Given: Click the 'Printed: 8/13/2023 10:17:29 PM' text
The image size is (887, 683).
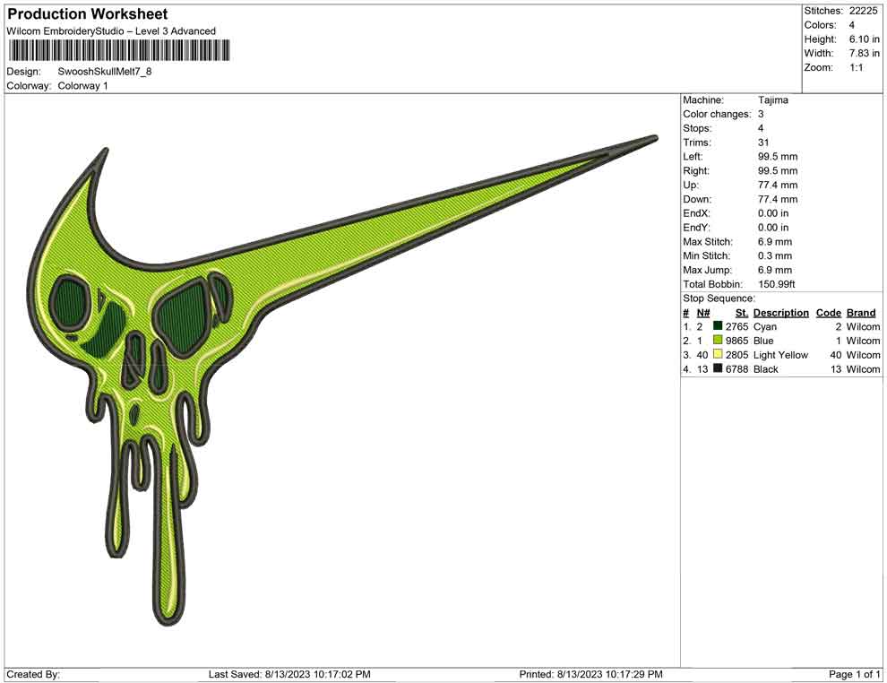Looking at the screenshot, I should point(590,674).
